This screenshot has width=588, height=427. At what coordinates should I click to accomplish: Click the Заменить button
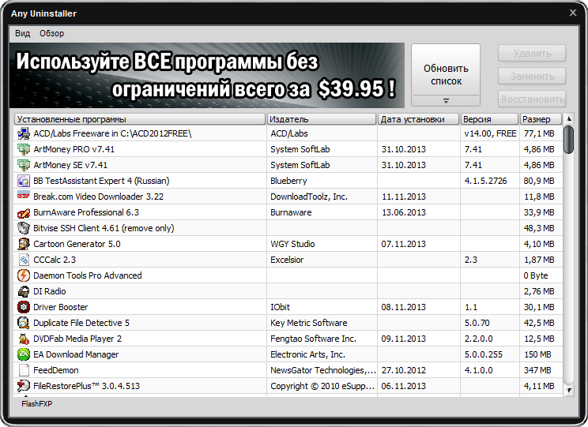pos(532,77)
